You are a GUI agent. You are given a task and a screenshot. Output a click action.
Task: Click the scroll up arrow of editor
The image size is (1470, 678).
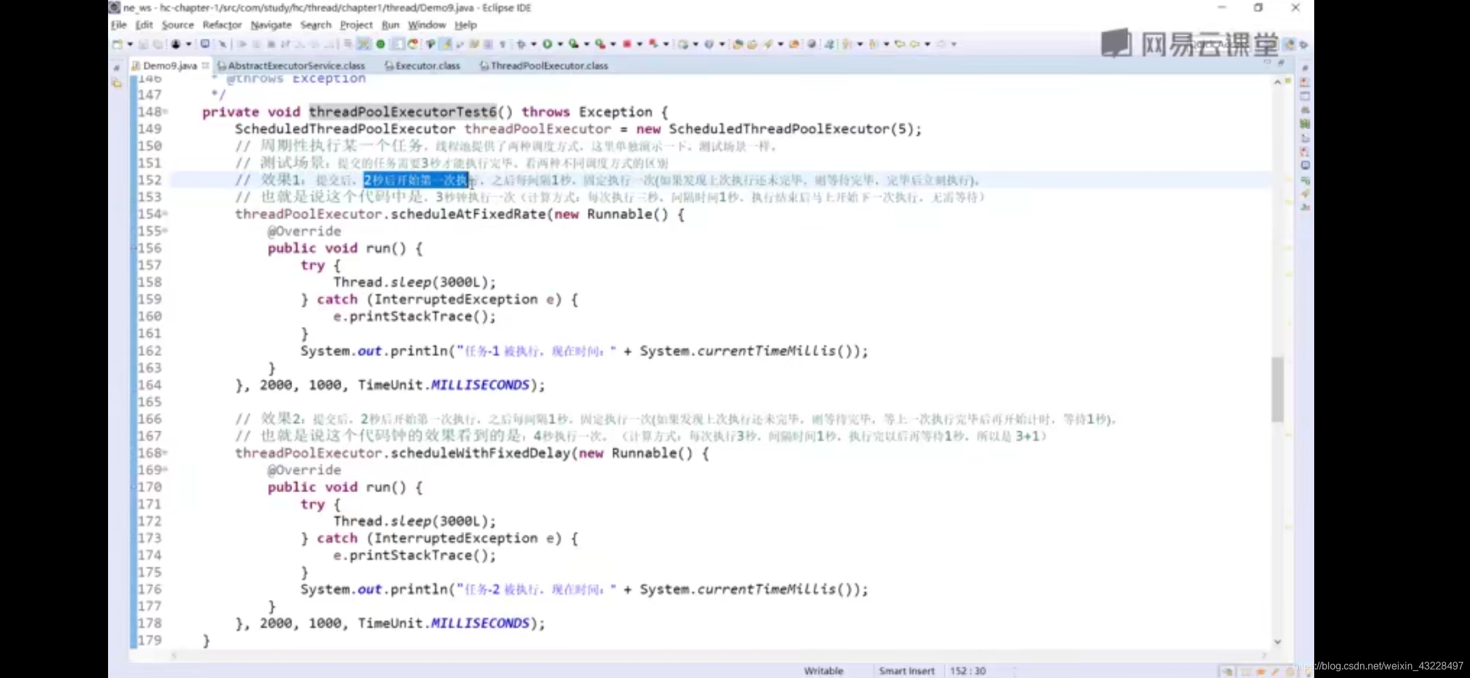(x=1277, y=82)
